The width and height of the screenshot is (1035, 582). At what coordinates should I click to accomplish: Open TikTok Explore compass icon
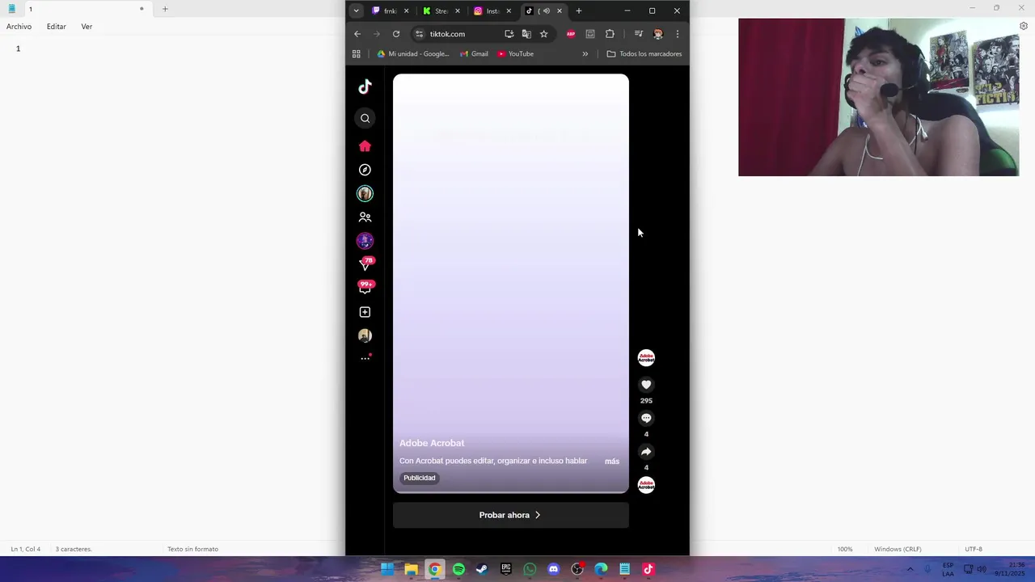(x=365, y=170)
